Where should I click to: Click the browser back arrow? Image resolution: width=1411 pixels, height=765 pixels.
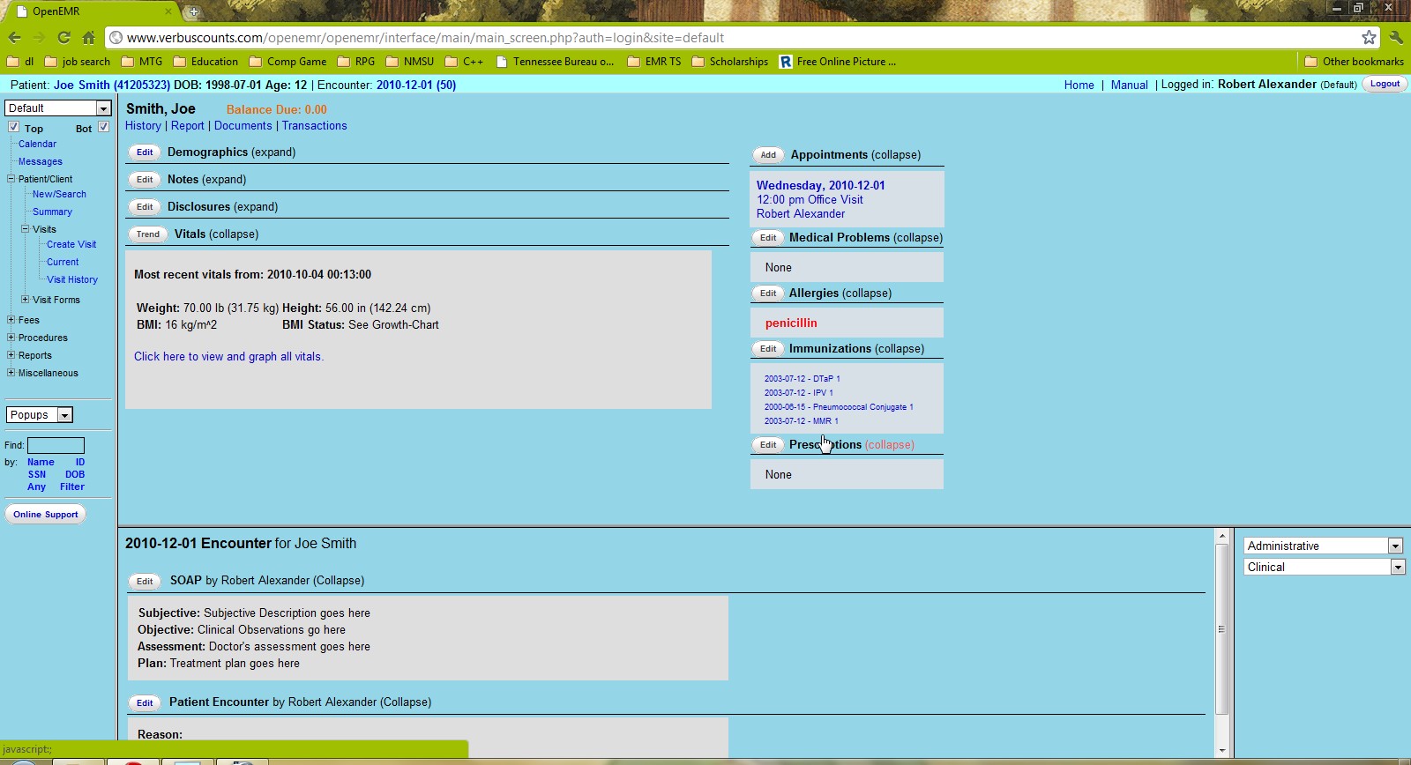[x=14, y=37]
